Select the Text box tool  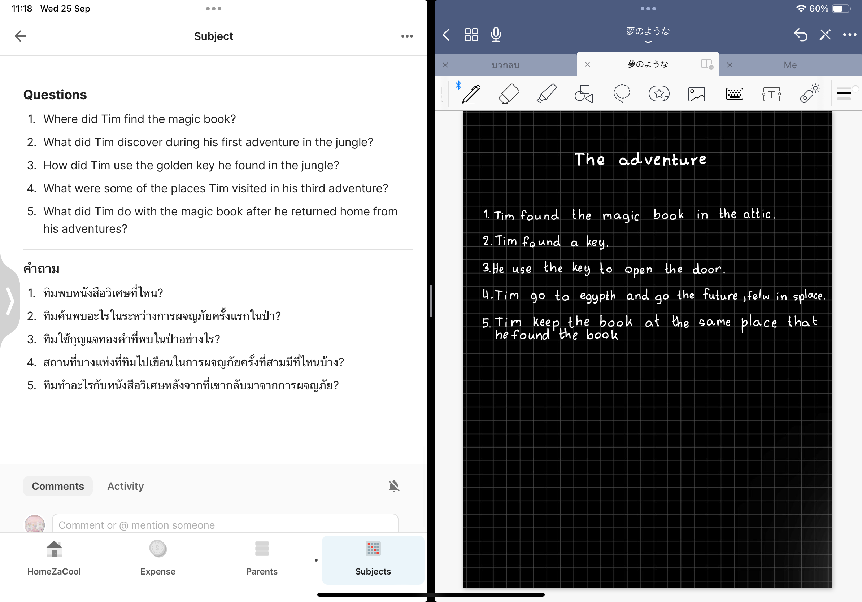pyautogui.click(x=771, y=94)
